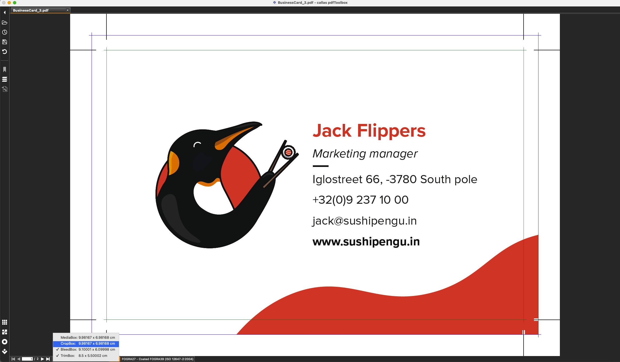This screenshot has height=362, width=620.
Task: Uncheck TrimBox in the page box menu
Action: pos(86,356)
